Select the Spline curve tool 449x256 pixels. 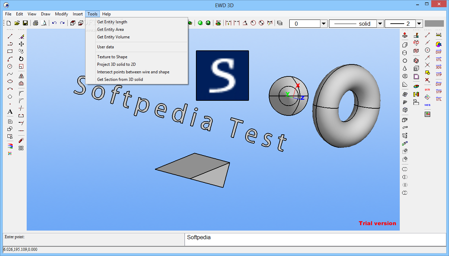click(10, 74)
